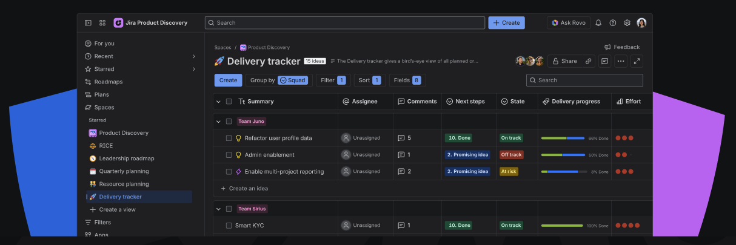Click effort dots for Refactor user profile data
Screen dimensions: 736x245
coord(624,138)
